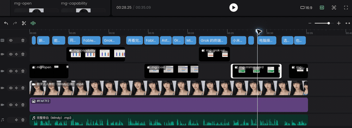Select the mg-mimo-card clip
The image size is (352, 128).
click(x=256, y=71)
